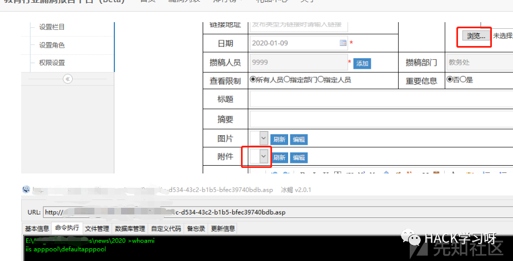Click the 冰蝎 window app icon

26,190
